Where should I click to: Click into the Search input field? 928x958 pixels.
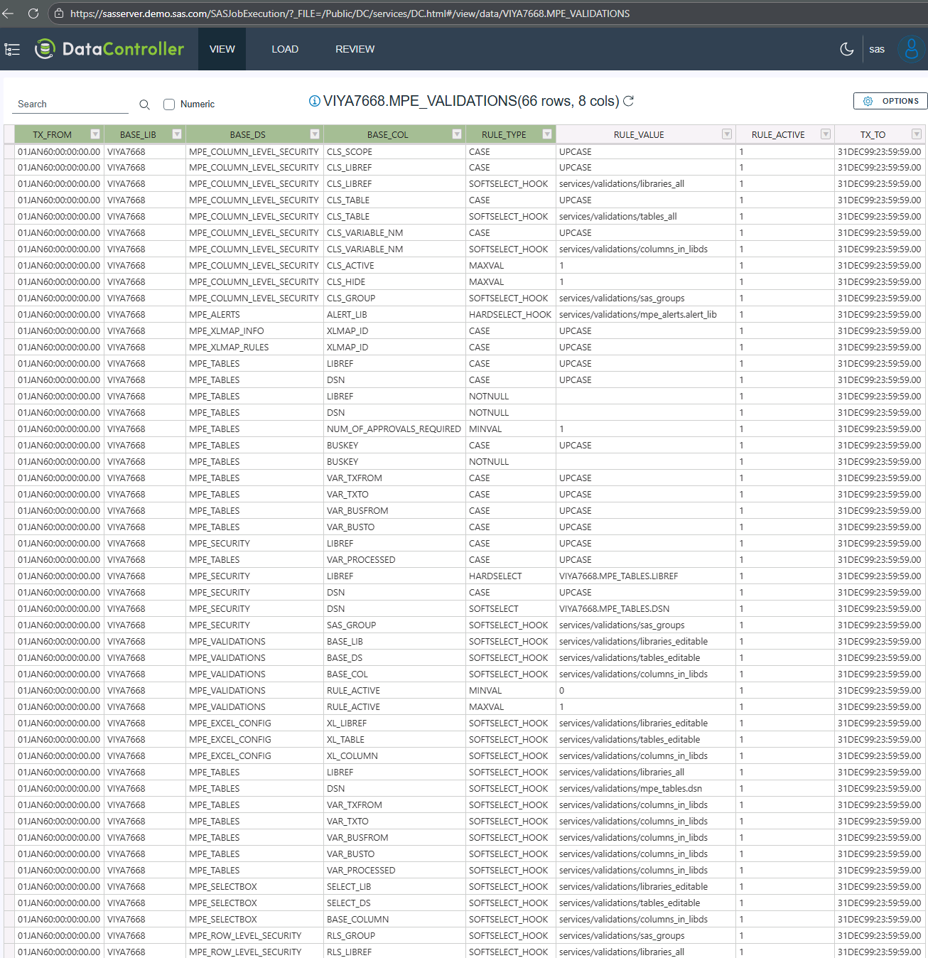coord(71,104)
